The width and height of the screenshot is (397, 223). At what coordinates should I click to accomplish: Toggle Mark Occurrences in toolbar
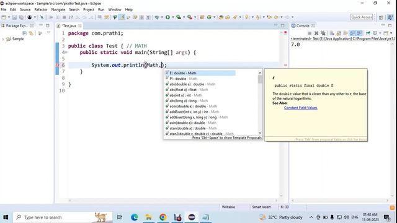pos(122,17)
